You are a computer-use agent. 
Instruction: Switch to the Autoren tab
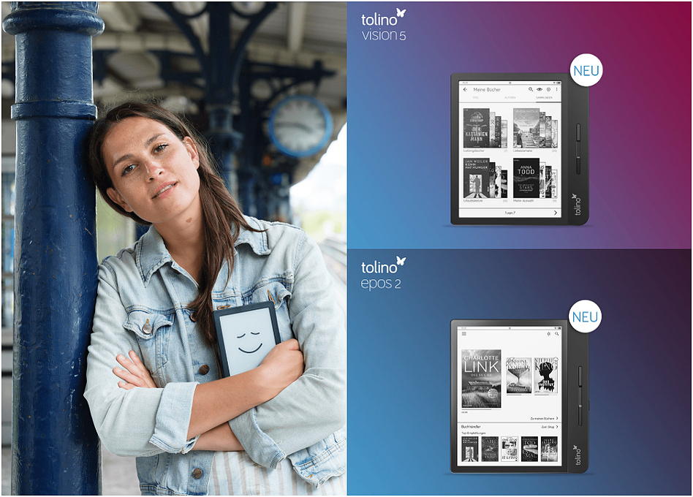[510, 98]
